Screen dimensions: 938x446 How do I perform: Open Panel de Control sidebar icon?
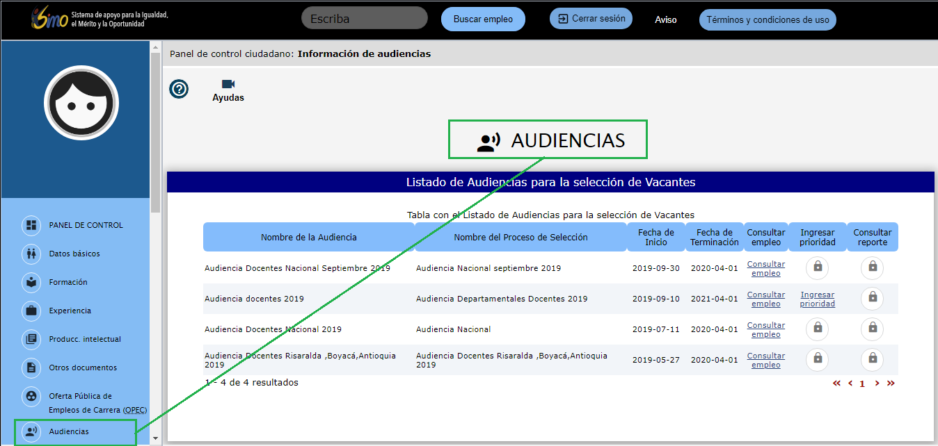pyautogui.click(x=31, y=225)
